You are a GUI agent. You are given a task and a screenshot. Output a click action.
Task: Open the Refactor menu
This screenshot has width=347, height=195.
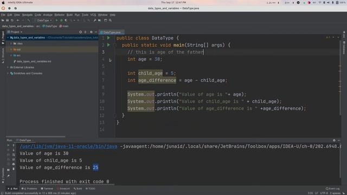pos(59,15)
